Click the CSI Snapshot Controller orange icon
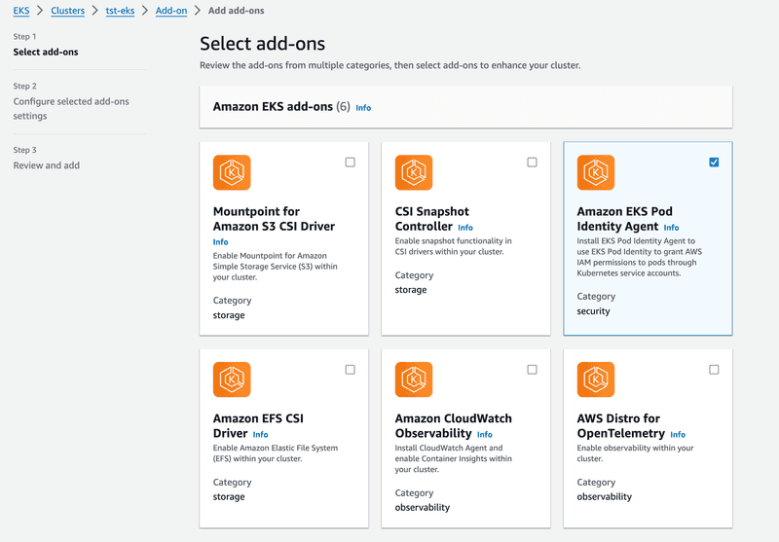Viewport: 779px width, 542px height. pos(413,172)
